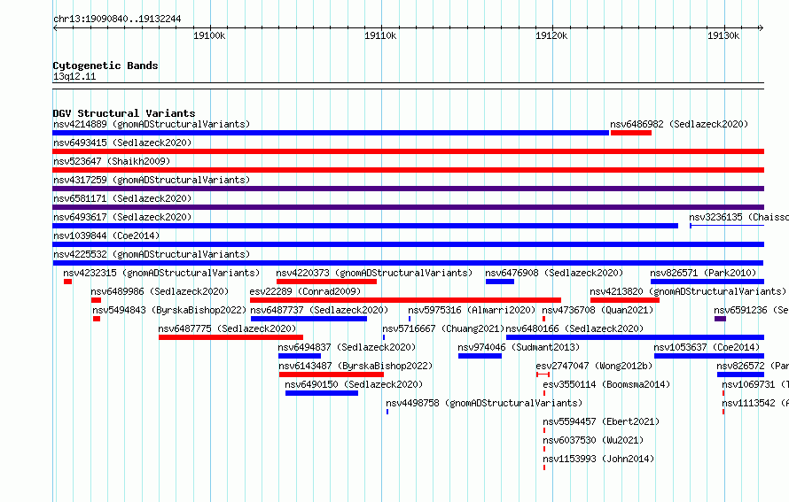Click the nsv974046 Sudmant2013 label
The image size is (789, 502).
tap(519, 347)
